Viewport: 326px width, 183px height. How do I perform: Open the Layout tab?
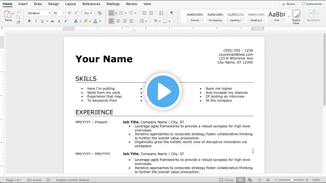71,4
